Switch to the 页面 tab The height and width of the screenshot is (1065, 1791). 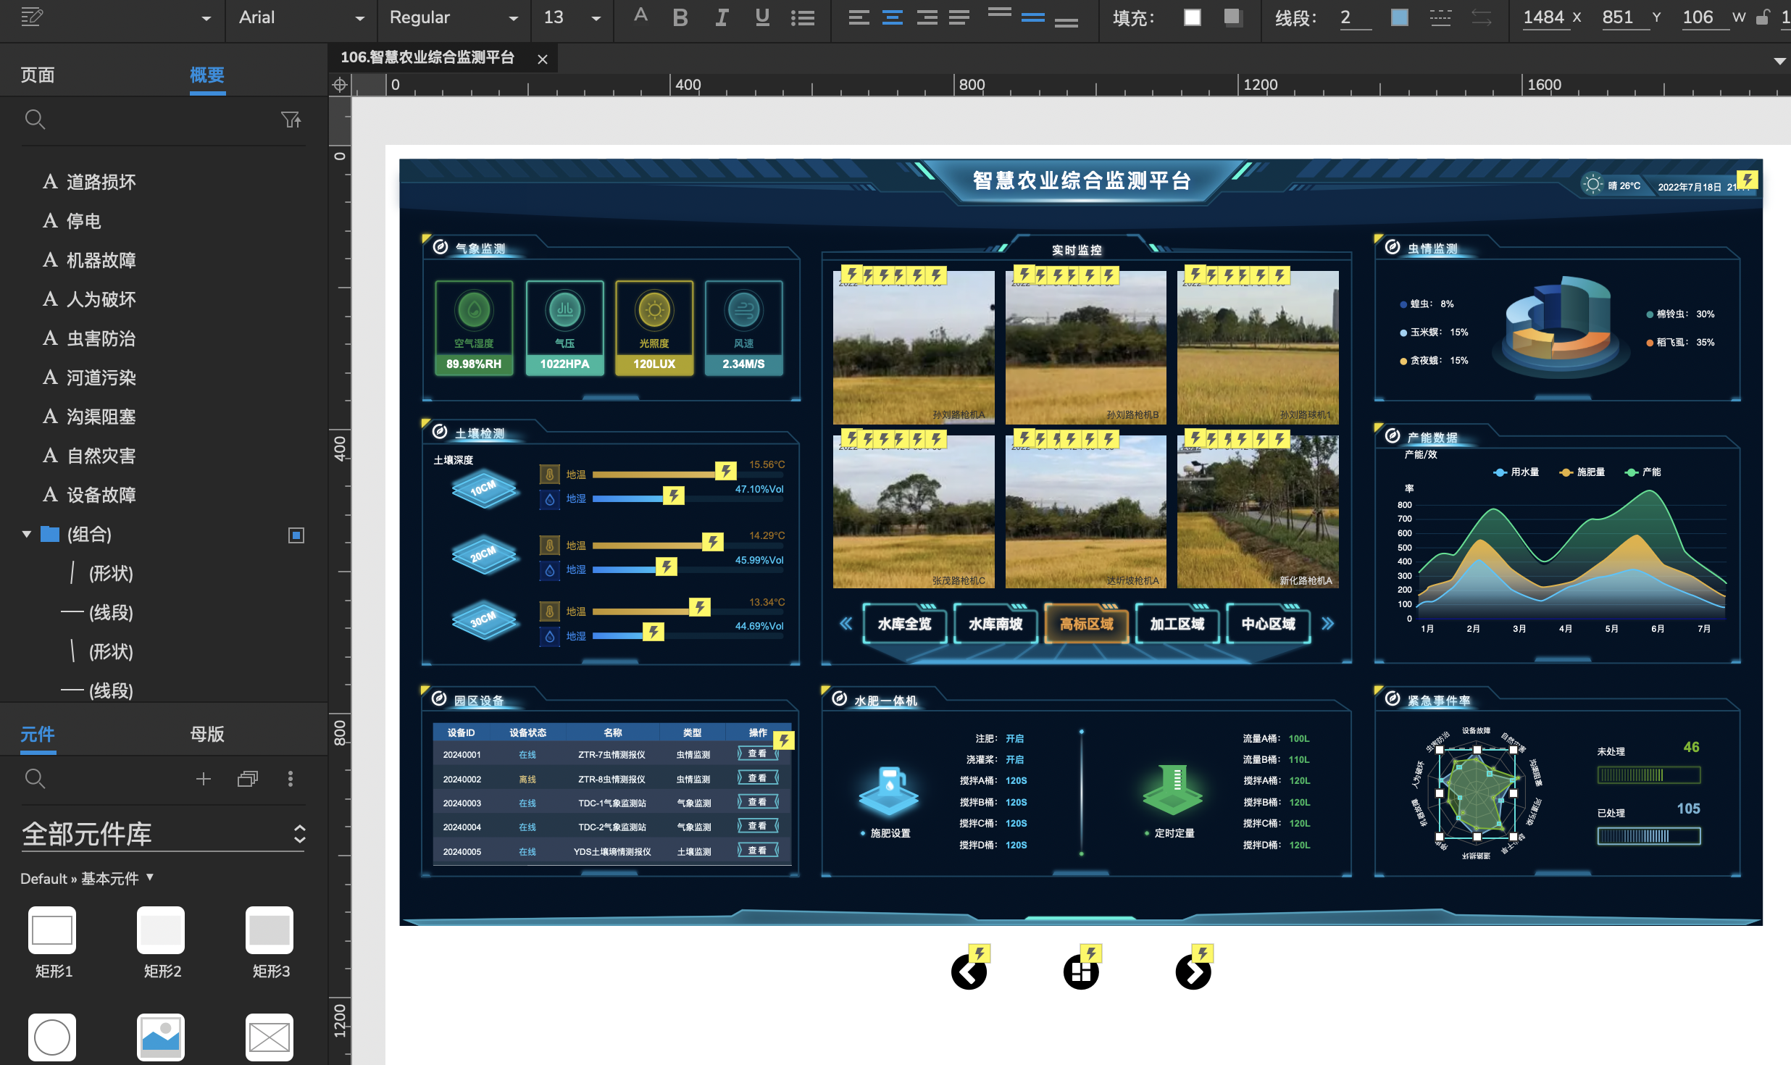point(38,75)
